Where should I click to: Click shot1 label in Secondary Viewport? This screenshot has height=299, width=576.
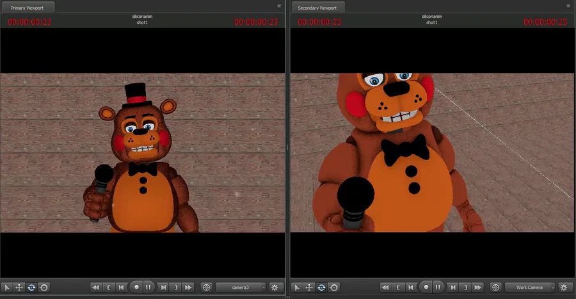[431, 22]
